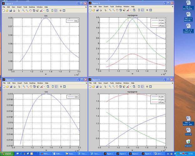195x156 pixels.
Task: Click Link Plot icon in Figure 1 toolbar
Action: pyautogui.click(x=48, y=11)
